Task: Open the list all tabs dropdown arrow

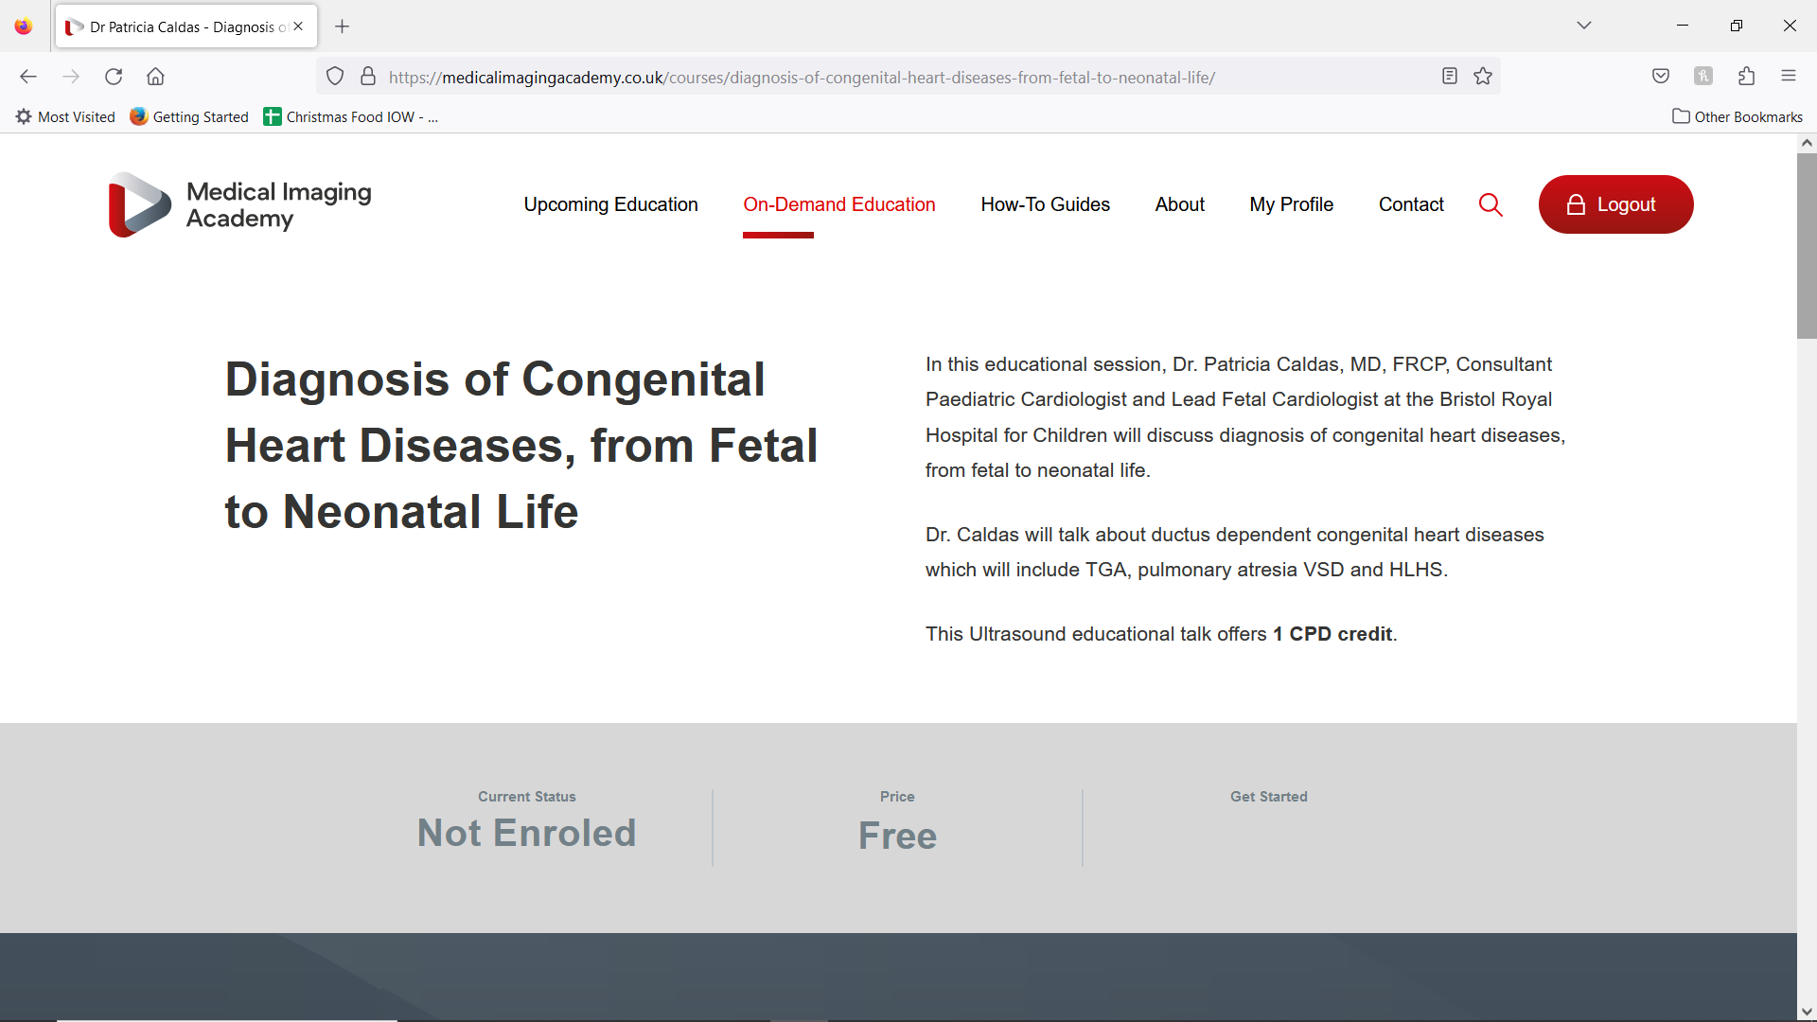Action: pos(1584,26)
